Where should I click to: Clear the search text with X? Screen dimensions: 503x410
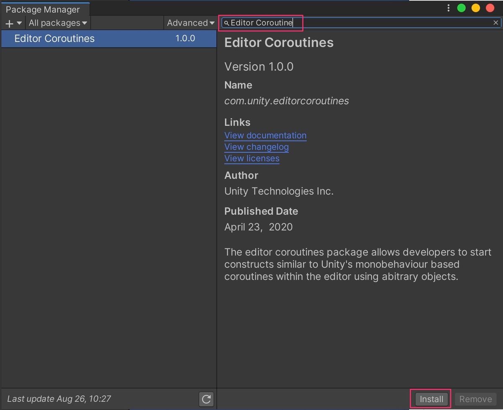495,23
